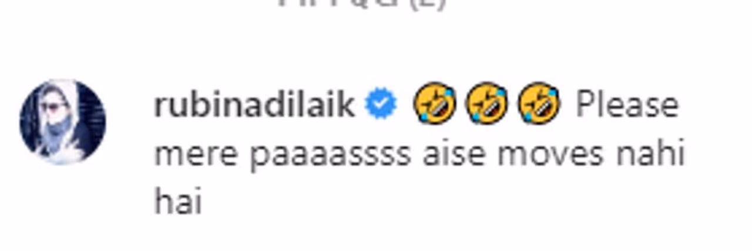Click the white checkmark inside verified badge
The image size is (752, 251).
pyautogui.click(x=381, y=105)
